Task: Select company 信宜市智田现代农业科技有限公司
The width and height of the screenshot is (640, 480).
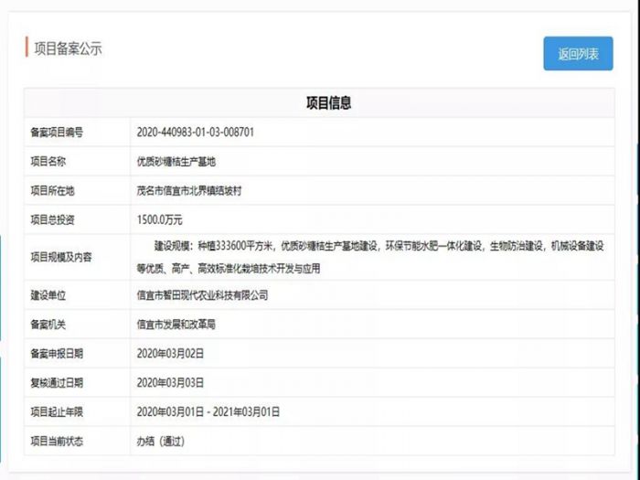Action: (x=202, y=295)
